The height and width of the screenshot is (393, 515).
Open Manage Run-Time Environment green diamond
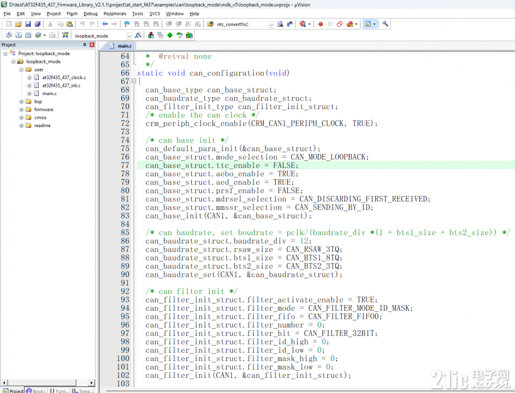tap(170, 35)
